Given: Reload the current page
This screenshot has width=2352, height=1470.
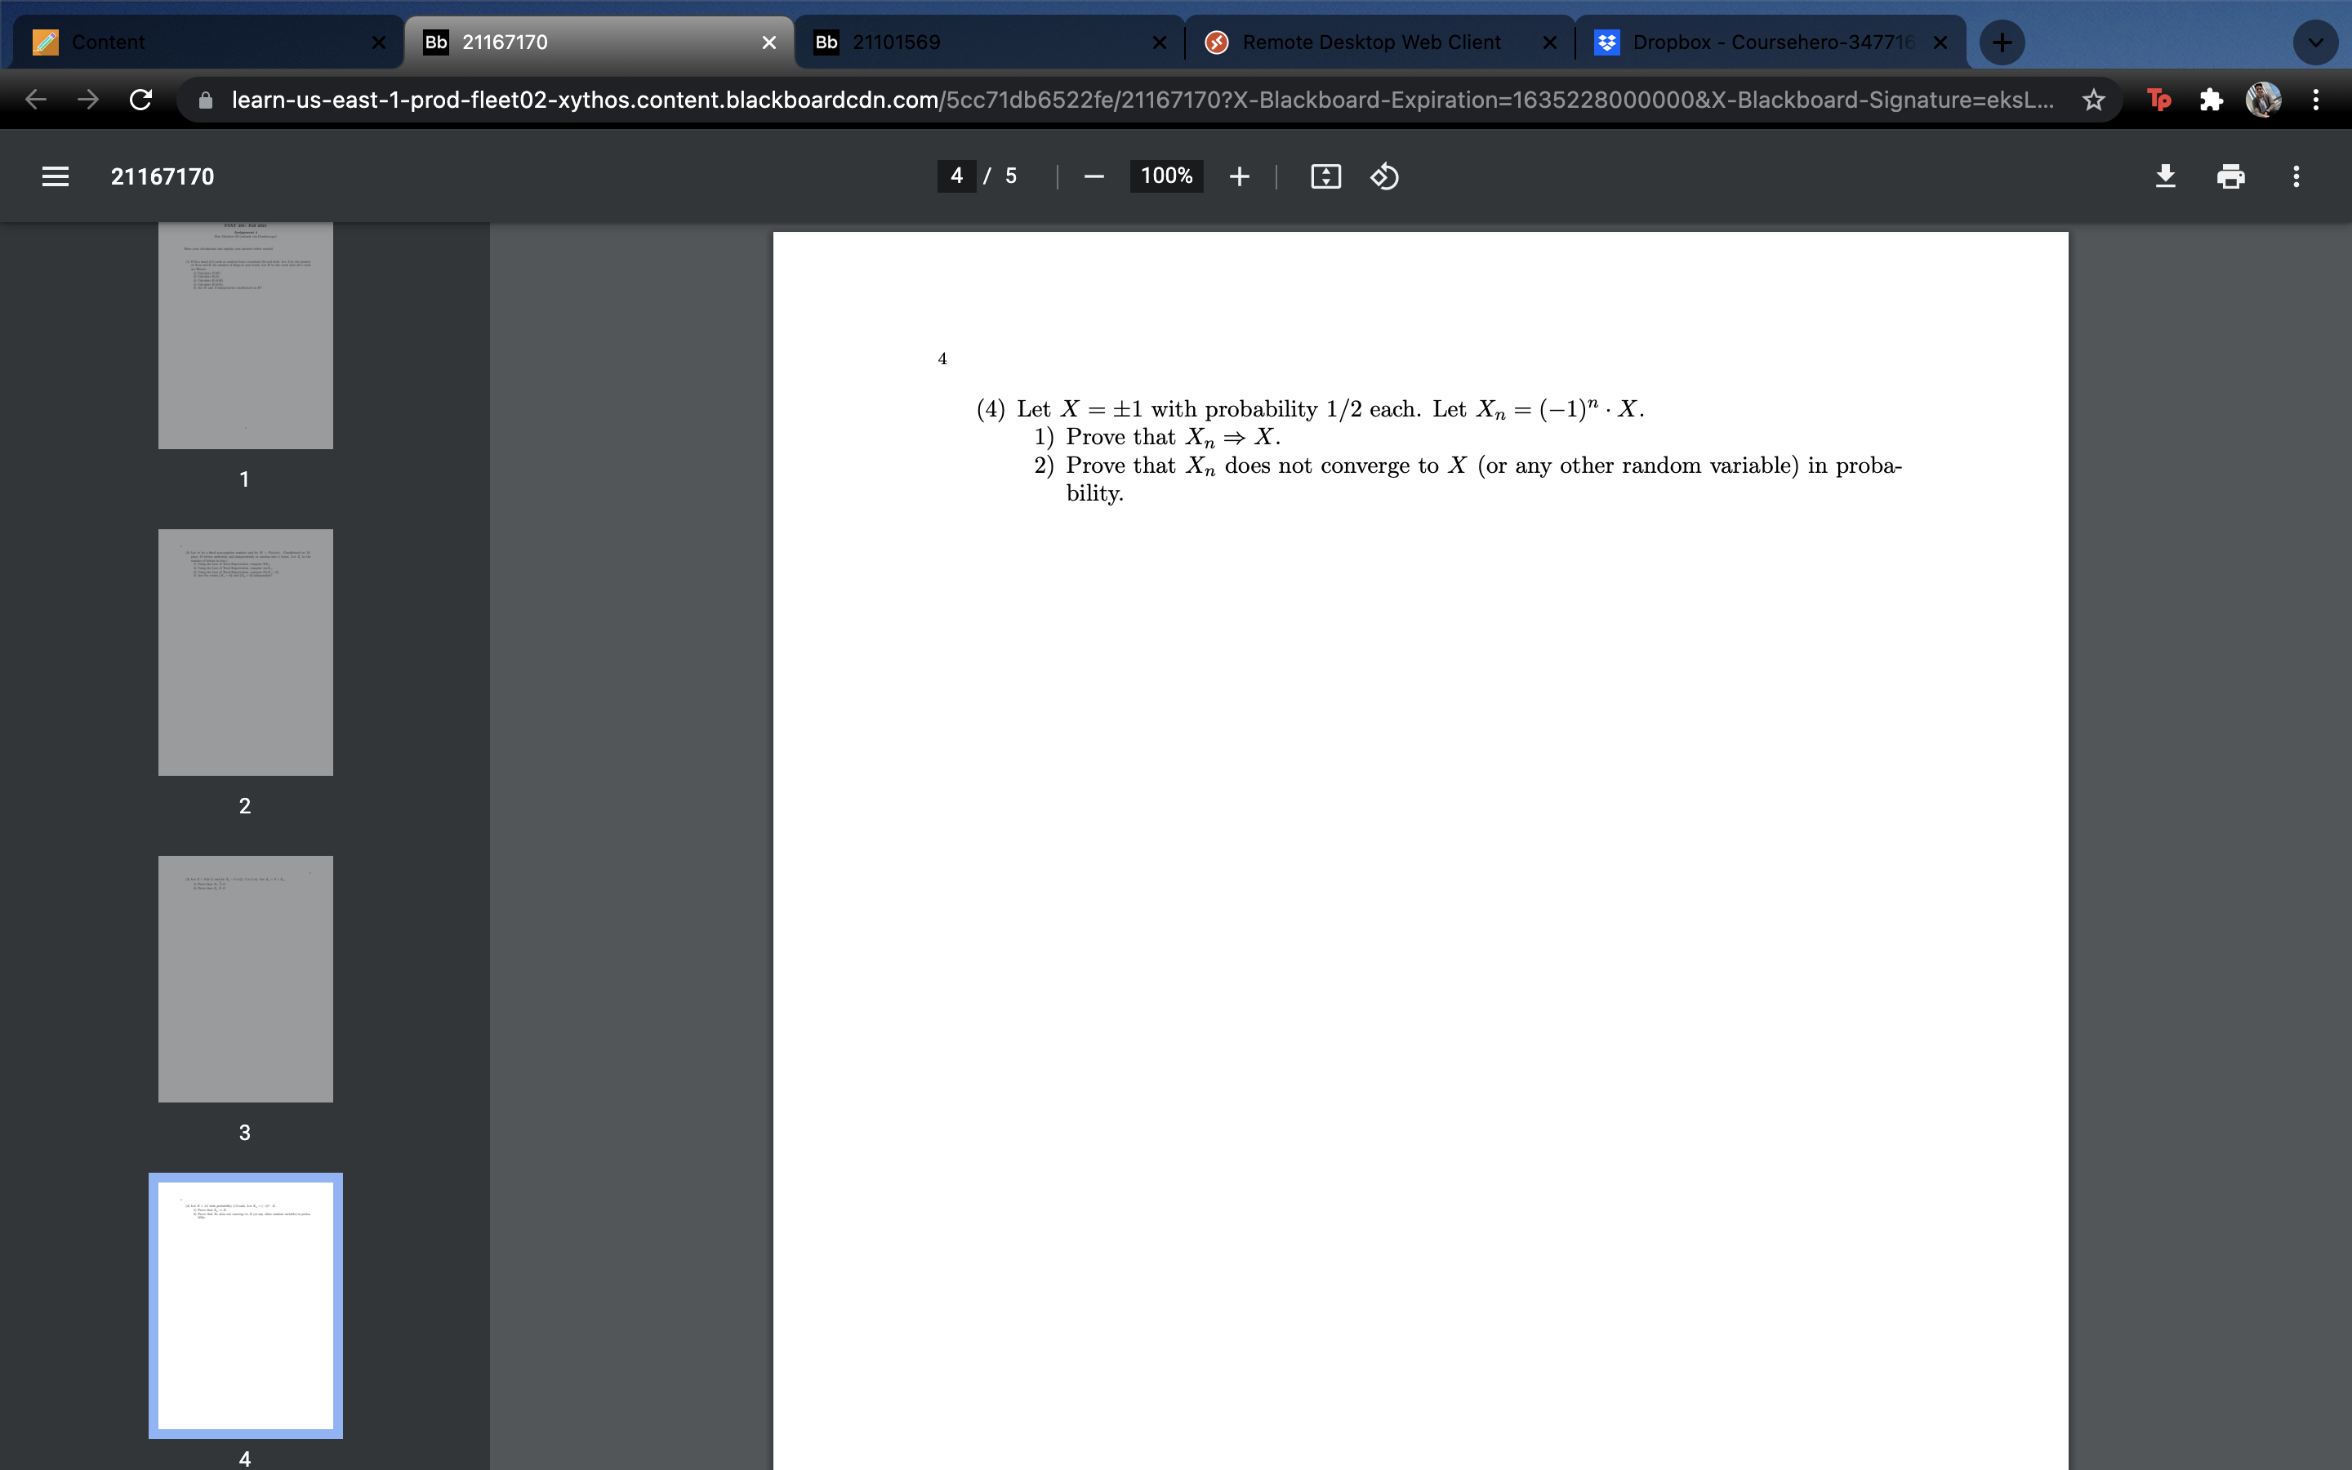Looking at the screenshot, I should (141, 99).
